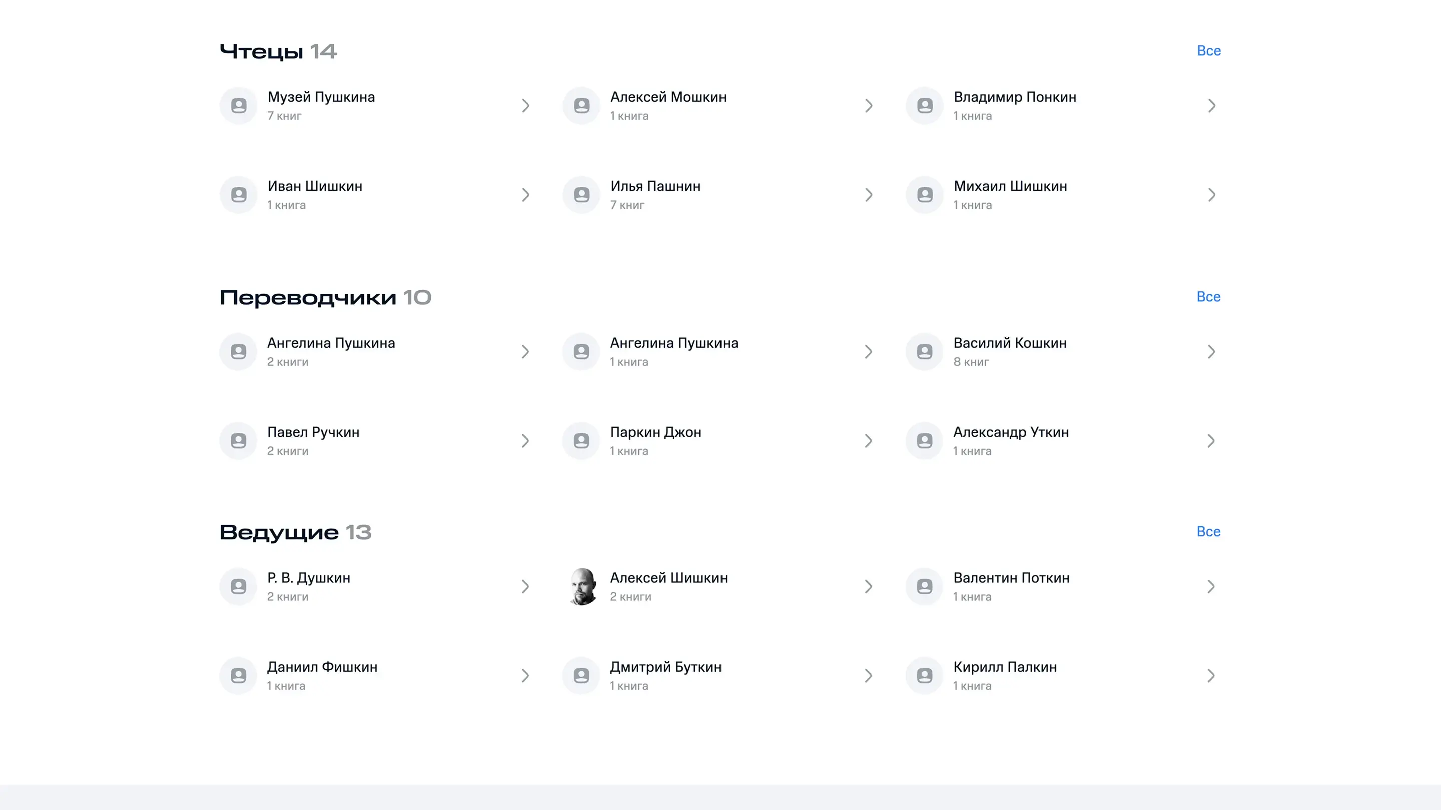Click the chevron arrow for Валентин Поткин
Viewport: 1441px width, 810px height.
coord(1211,586)
